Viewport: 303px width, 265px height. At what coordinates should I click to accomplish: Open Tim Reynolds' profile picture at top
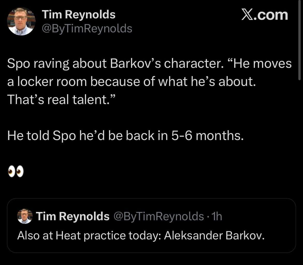pos(21,21)
